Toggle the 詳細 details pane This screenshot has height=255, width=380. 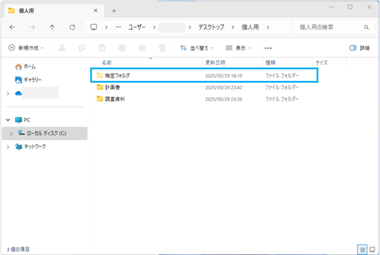(x=360, y=48)
